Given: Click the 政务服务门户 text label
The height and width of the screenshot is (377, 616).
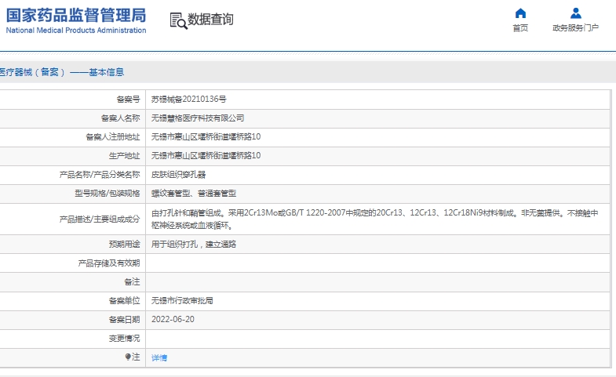Looking at the screenshot, I should click(575, 28).
